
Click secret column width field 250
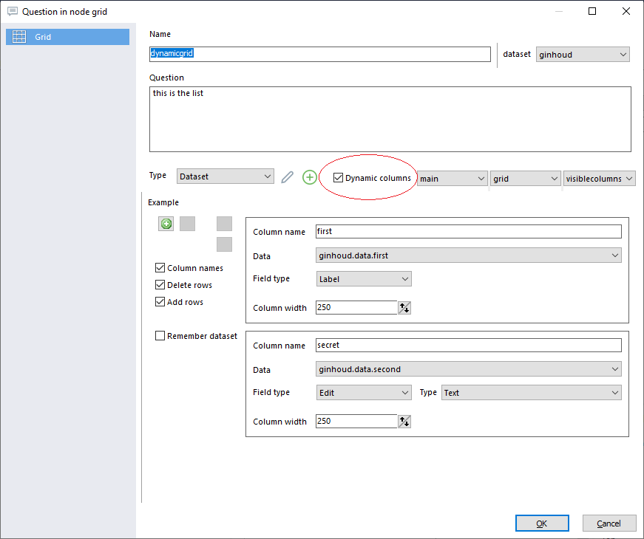click(x=356, y=422)
